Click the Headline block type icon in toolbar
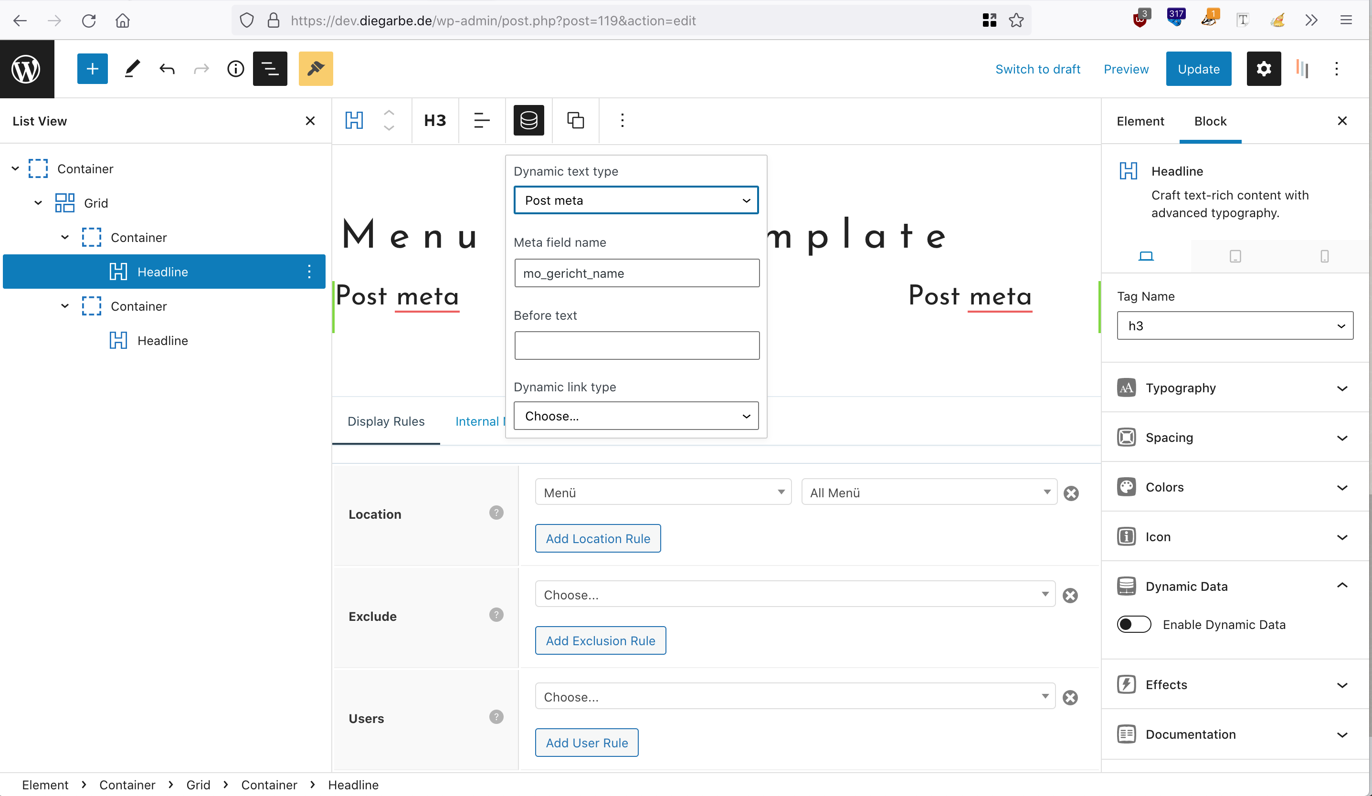Viewport: 1372px width, 796px height. point(354,120)
